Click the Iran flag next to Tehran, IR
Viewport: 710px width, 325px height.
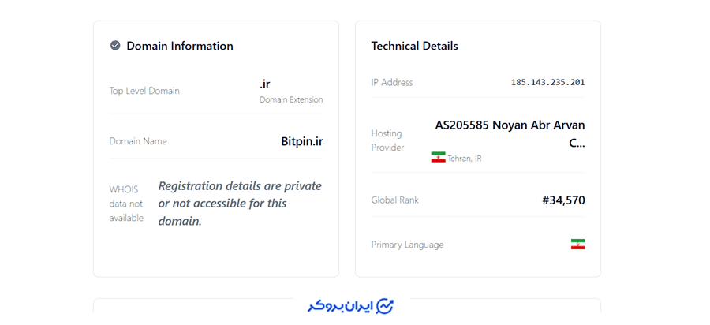point(438,158)
